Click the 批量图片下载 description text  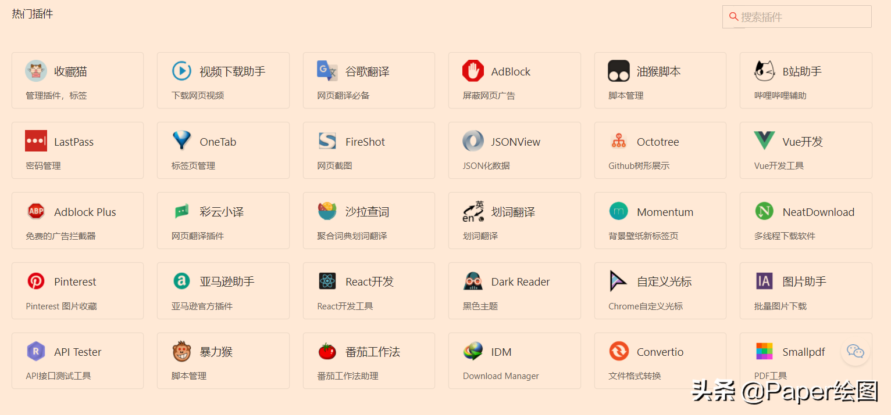coord(780,306)
